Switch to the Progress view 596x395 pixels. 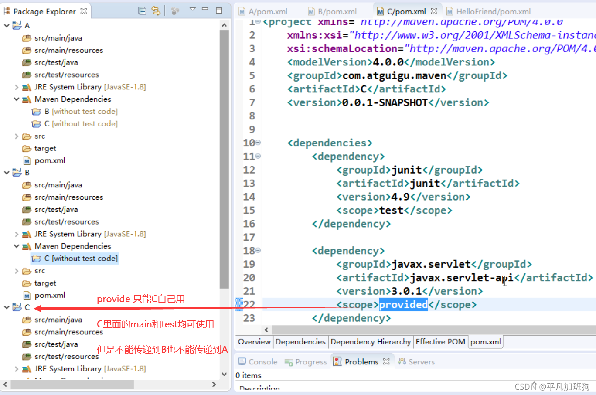click(x=306, y=362)
